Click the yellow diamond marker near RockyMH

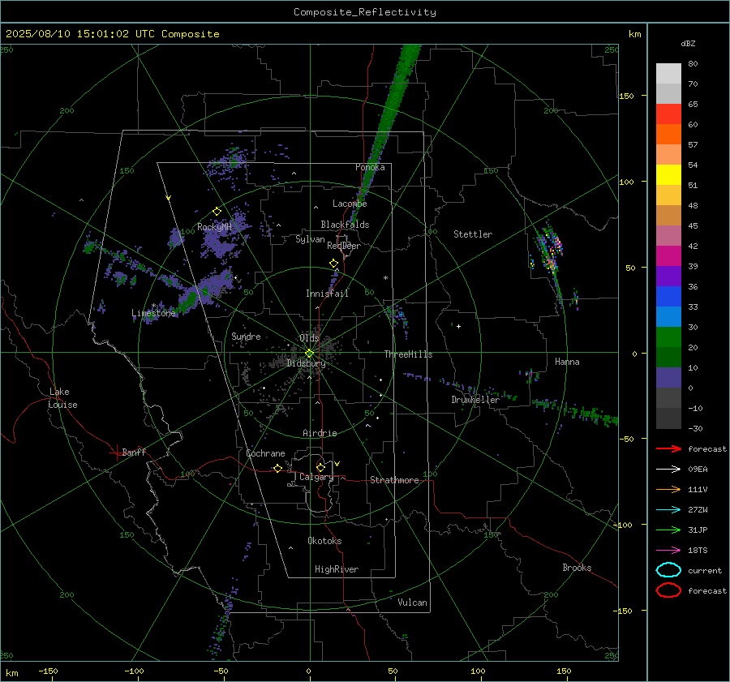tap(217, 212)
